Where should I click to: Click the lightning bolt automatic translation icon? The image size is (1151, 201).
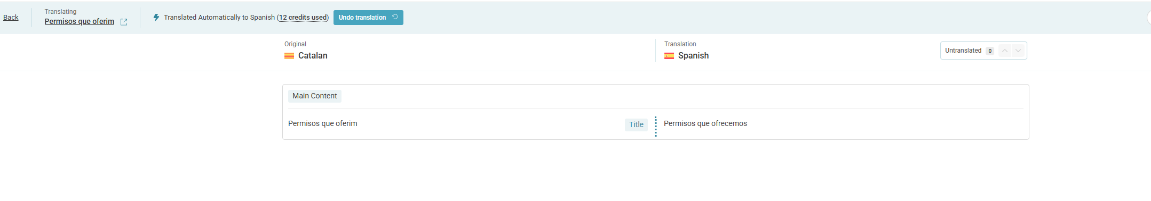pyautogui.click(x=156, y=18)
